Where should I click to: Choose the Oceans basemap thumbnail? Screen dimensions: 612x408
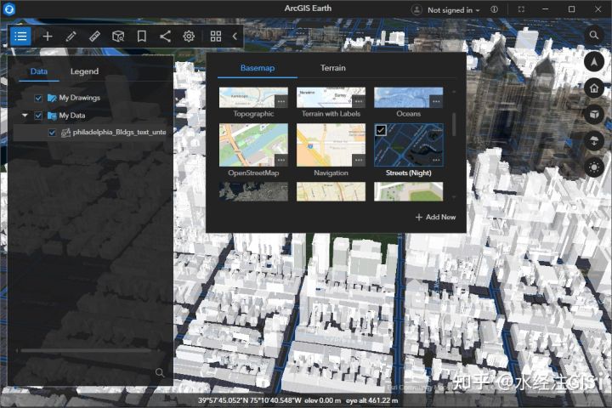[x=408, y=98]
